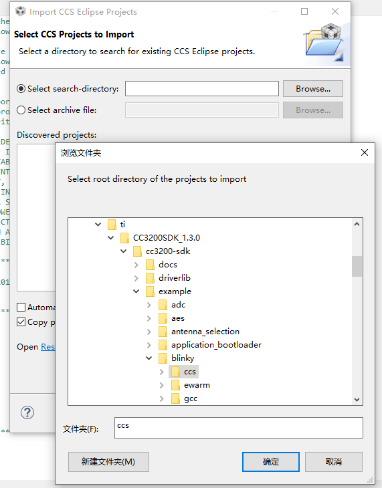Screen dimensions: 382x488
Task: Click the dialog resize grip corner
Action: pos(370,480)
